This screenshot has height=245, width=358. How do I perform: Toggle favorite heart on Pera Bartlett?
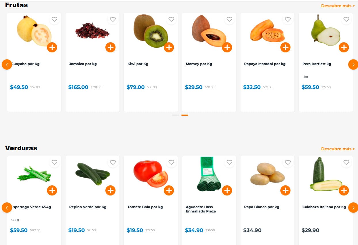click(x=346, y=19)
